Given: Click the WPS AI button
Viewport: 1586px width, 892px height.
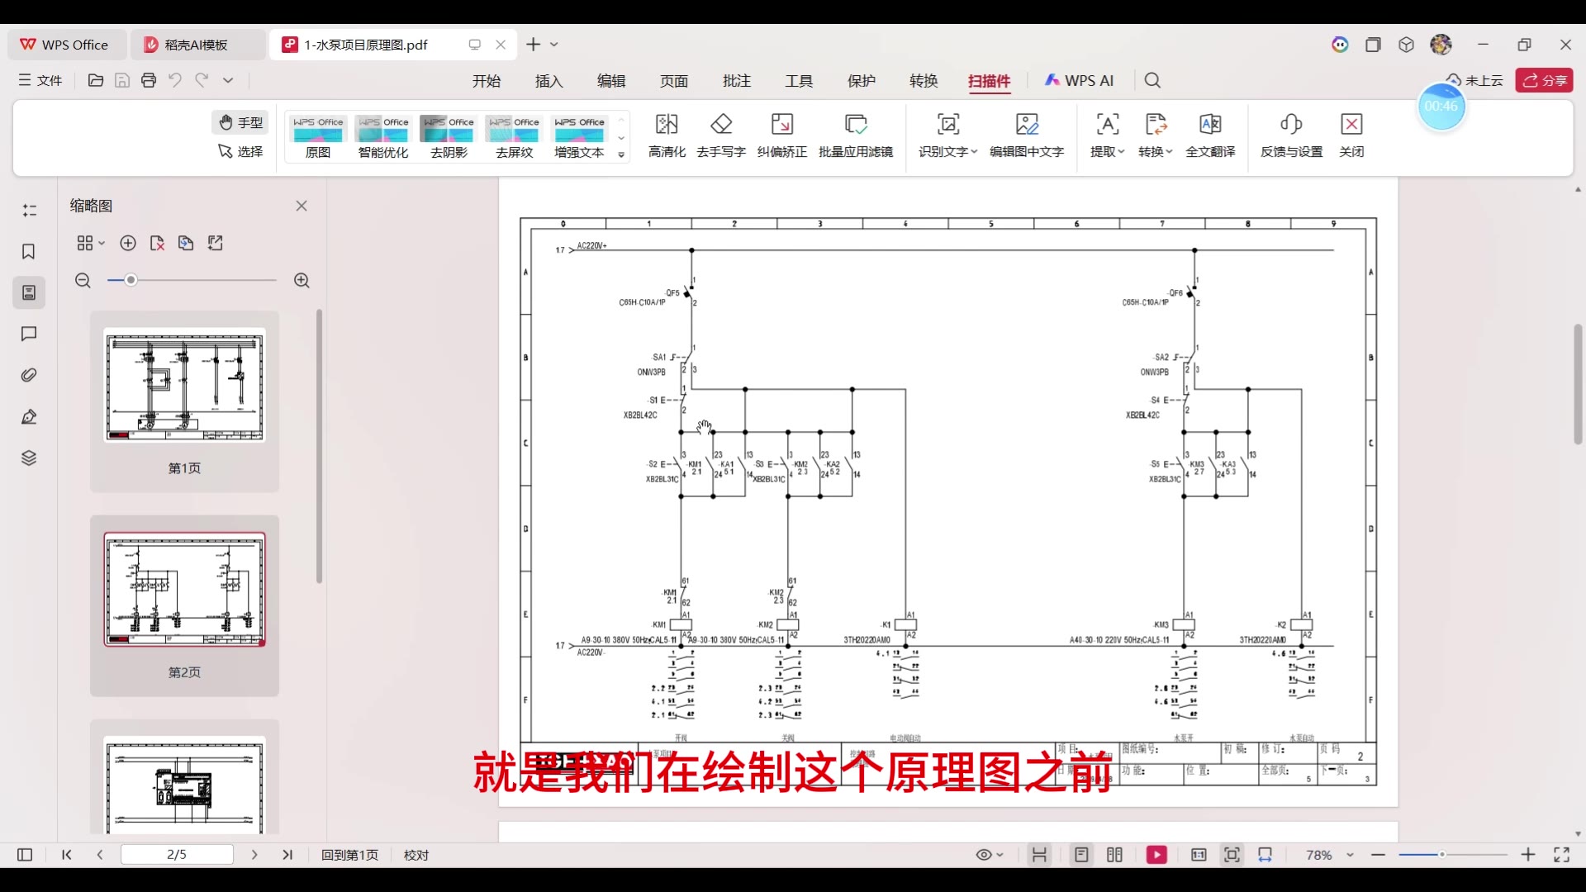Looking at the screenshot, I should tap(1080, 80).
